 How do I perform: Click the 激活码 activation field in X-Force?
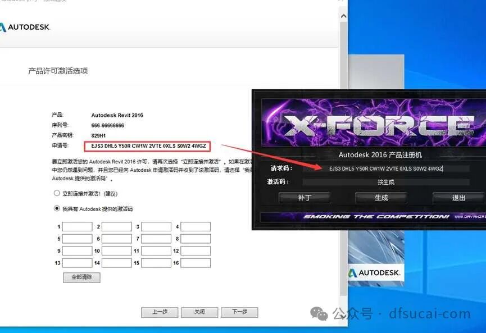[386, 182]
